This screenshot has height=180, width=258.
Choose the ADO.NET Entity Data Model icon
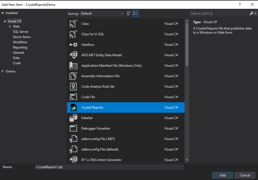(73, 55)
